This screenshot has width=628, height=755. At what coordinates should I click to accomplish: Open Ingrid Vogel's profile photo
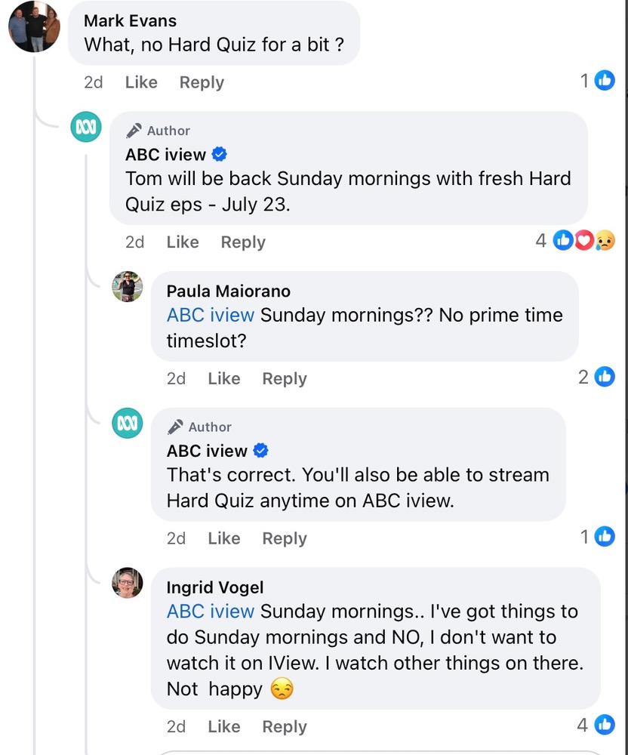[x=127, y=583]
